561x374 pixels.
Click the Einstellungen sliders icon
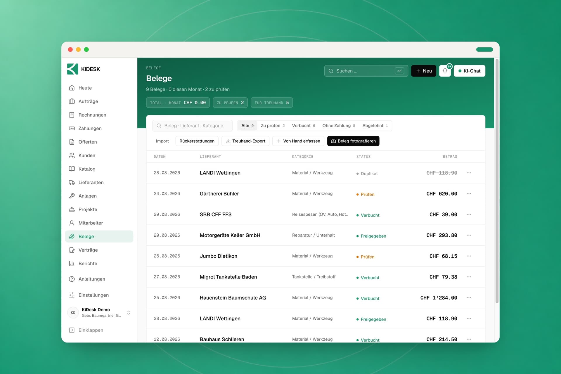coord(72,295)
